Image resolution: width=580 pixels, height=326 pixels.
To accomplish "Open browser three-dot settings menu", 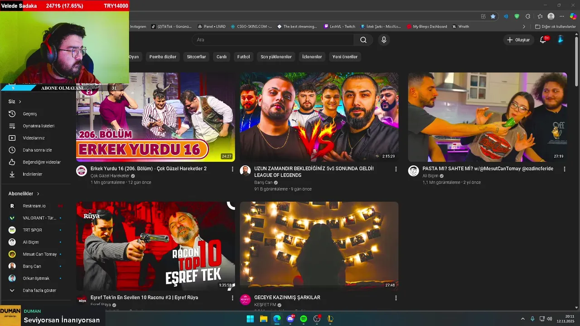I will tap(562, 16).
